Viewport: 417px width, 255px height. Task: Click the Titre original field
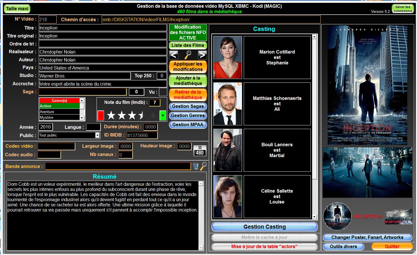[x=103, y=36]
